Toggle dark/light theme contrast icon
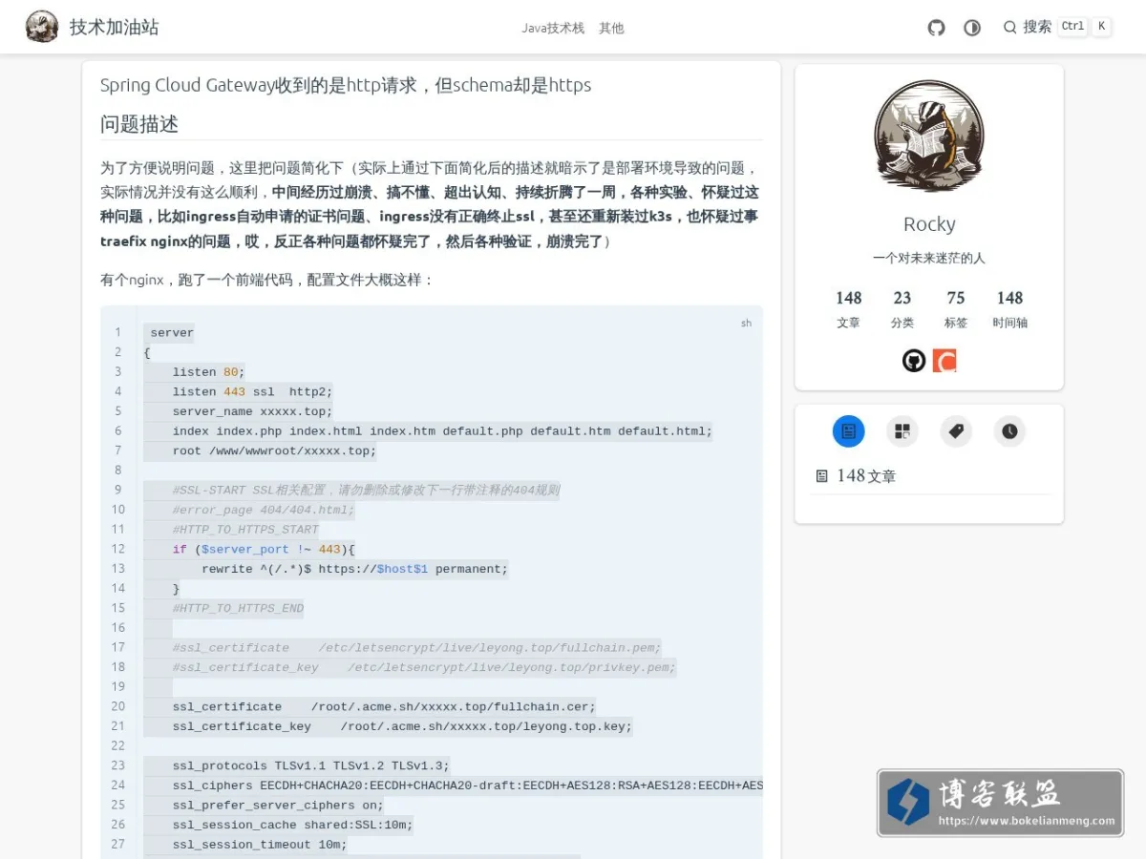 [972, 28]
